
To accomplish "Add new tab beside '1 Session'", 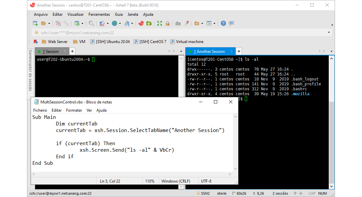I will point(72,51).
